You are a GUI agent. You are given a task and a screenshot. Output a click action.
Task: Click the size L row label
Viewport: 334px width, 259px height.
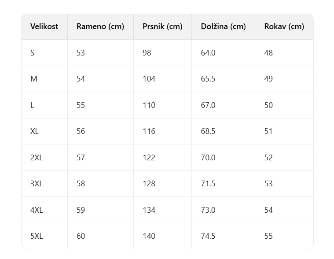click(33, 105)
